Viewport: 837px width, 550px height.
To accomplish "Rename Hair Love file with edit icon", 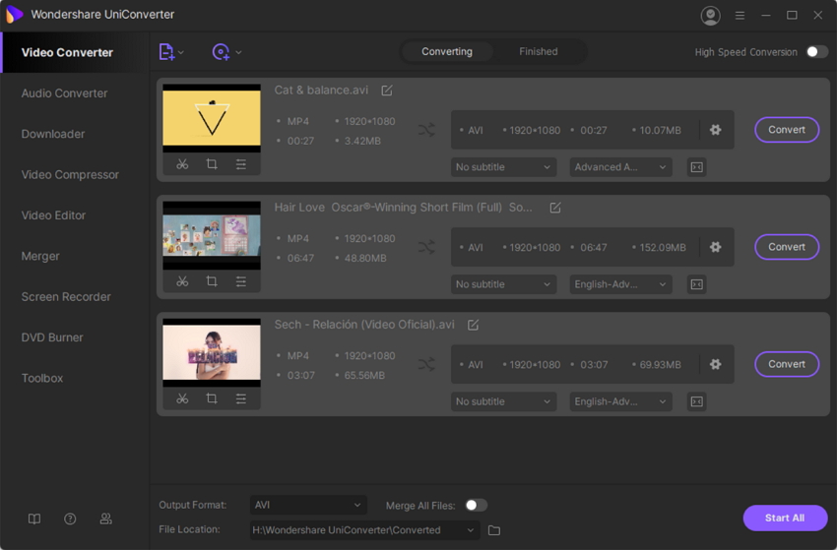I will tap(555, 208).
